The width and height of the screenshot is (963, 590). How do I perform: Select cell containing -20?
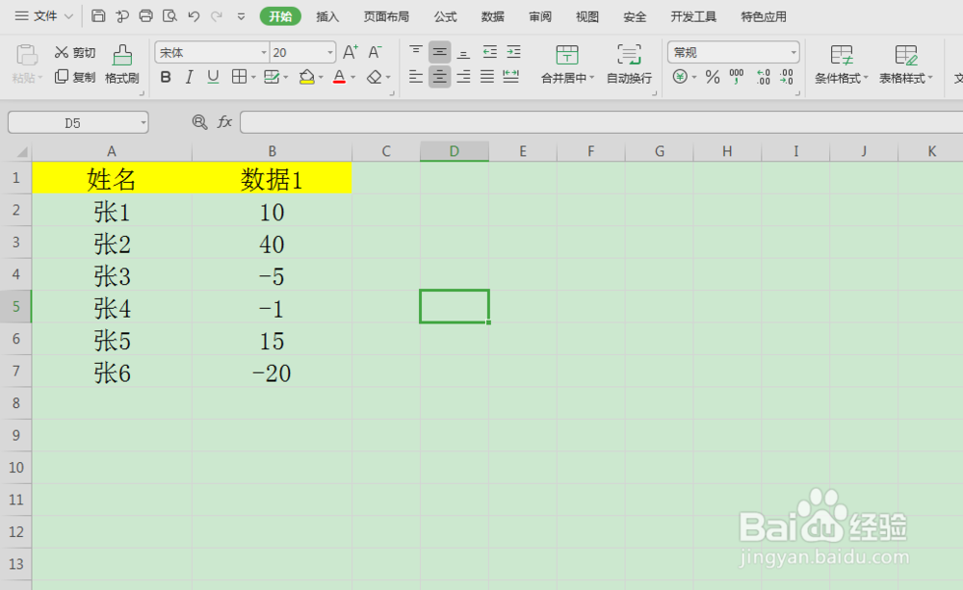tap(273, 371)
